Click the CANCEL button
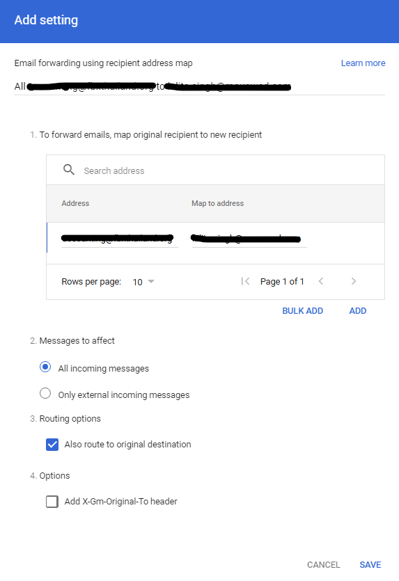The height and width of the screenshot is (581, 399). tap(323, 565)
